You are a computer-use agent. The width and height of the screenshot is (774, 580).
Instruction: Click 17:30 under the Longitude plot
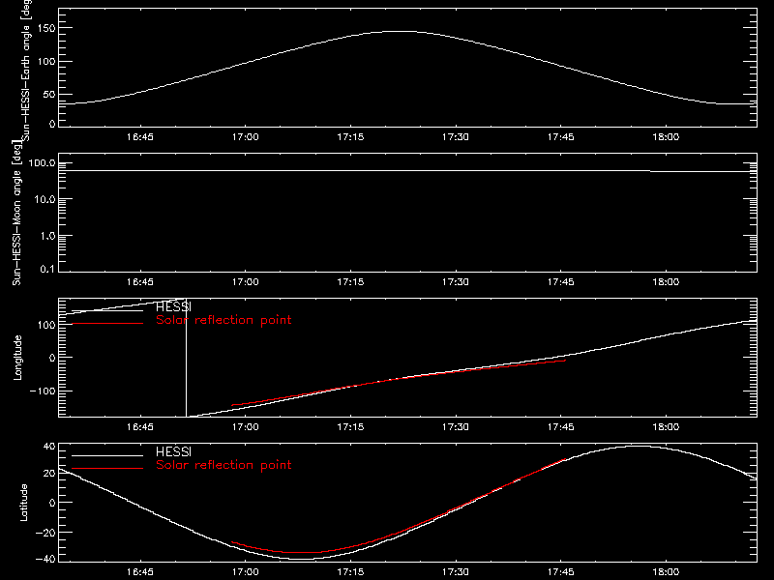pos(456,427)
